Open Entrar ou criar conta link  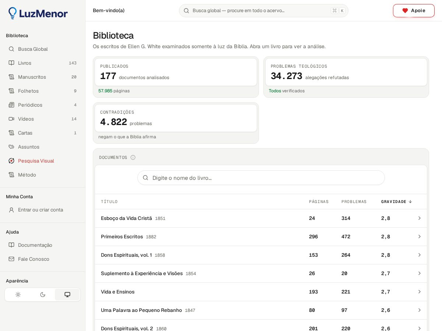click(x=42, y=210)
